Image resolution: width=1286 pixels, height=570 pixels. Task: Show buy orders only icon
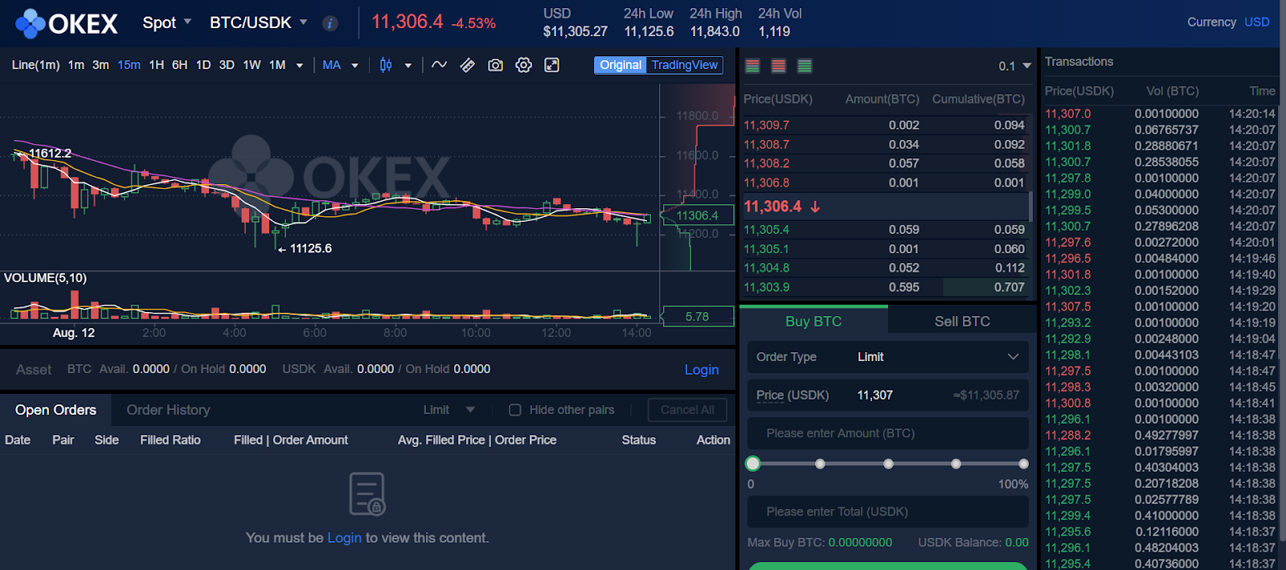click(x=805, y=66)
